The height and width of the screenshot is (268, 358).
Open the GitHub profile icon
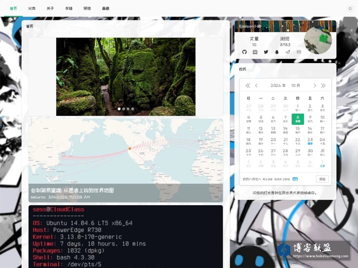[x=244, y=52]
